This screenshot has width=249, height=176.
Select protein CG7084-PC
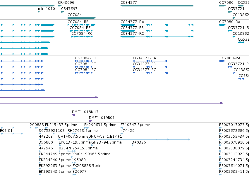(x=84, y=73)
